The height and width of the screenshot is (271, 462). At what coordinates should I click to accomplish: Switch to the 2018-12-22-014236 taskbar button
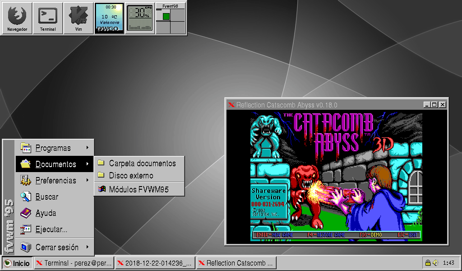(x=155, y=263)
